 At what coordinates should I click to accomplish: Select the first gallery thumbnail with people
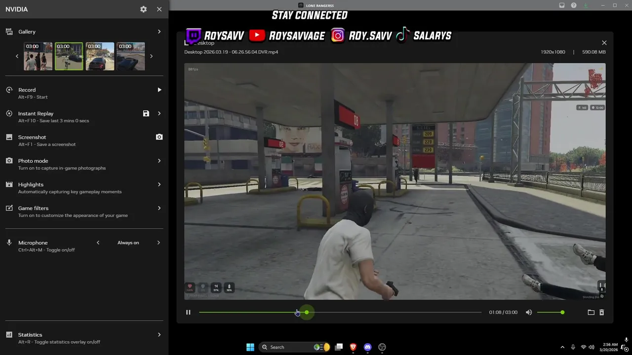(x=38, y=56)
